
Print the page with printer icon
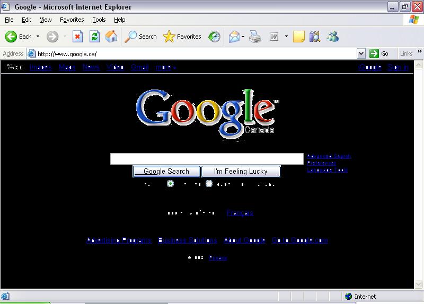[255, 37]
